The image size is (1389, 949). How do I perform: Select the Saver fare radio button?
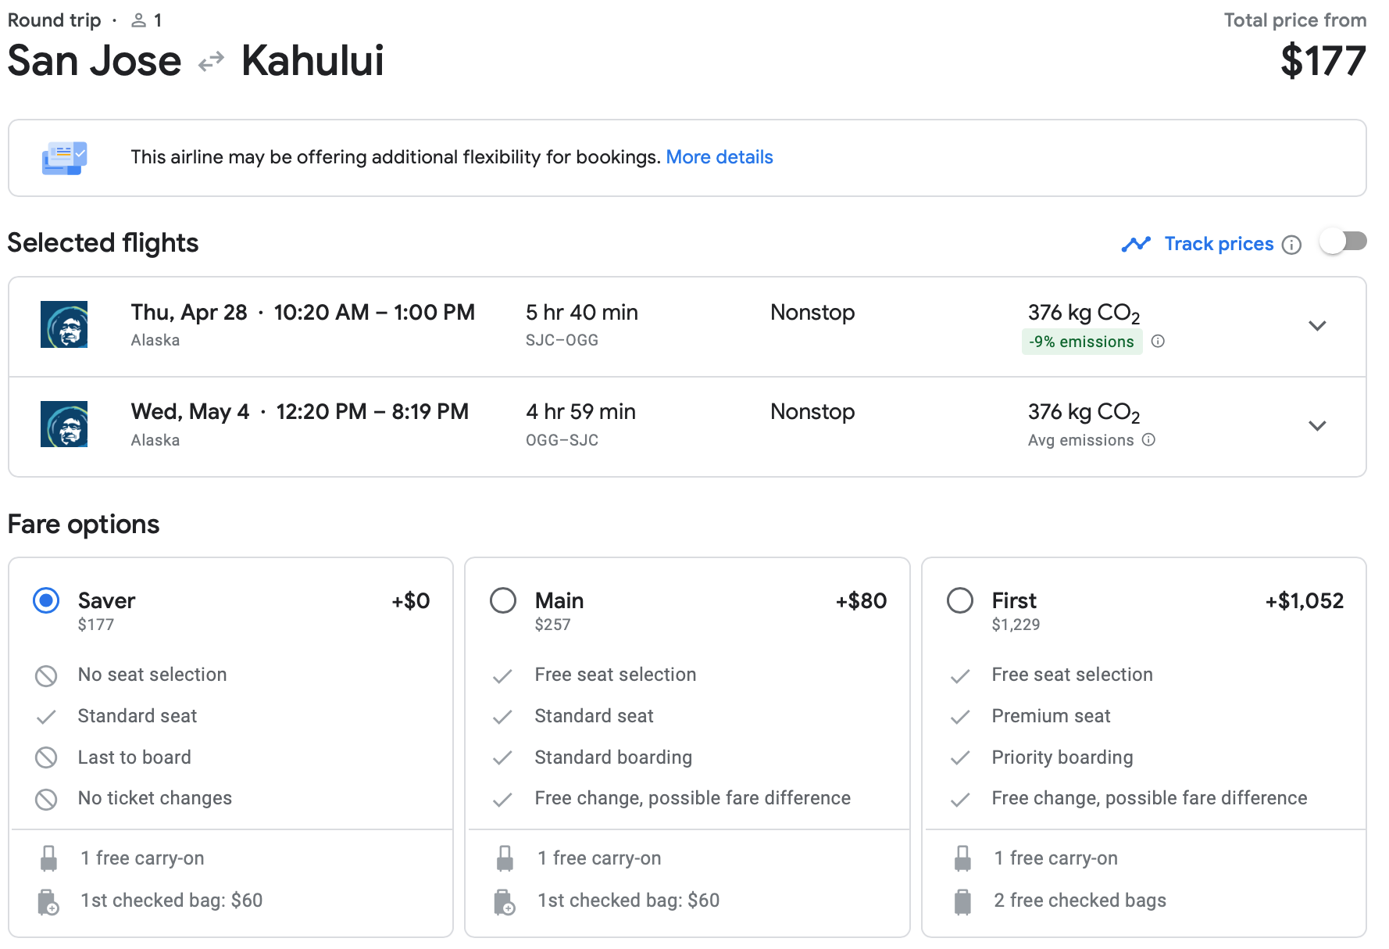click(x=46, y=600)
